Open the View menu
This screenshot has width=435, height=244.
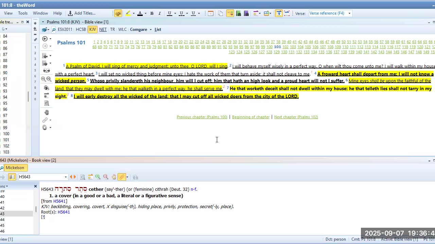pyautogui.click(x=8, y=13)
